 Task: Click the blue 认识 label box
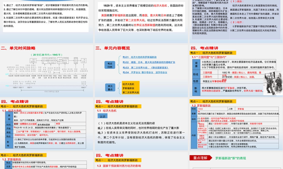pos(102,116)
